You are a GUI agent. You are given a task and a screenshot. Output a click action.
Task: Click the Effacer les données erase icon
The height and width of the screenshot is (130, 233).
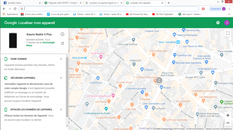pyautogui.click(x=6, y=109)
